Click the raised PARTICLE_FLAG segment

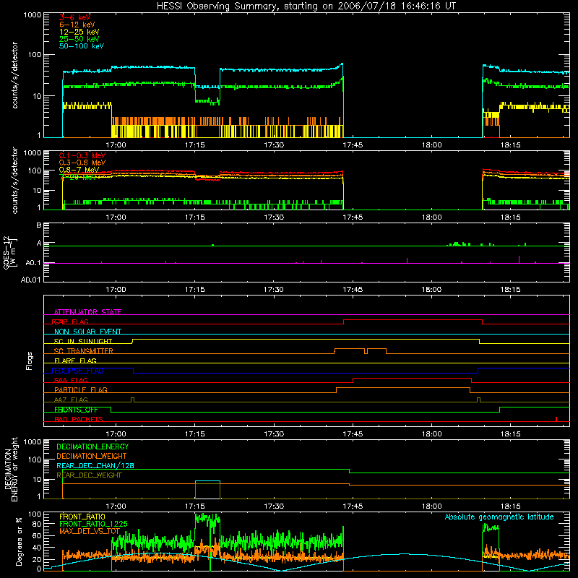point(403,388)
